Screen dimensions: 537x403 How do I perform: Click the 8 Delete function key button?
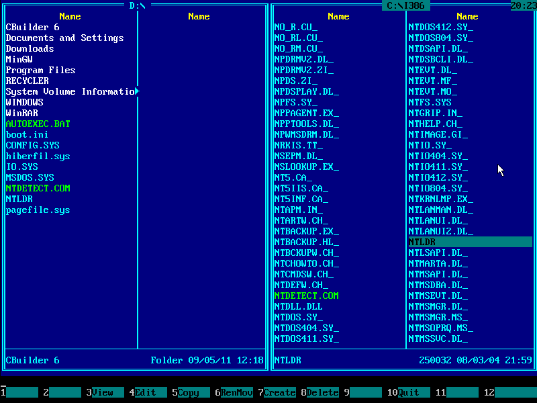pyautogui.click(x=320, y=392)
